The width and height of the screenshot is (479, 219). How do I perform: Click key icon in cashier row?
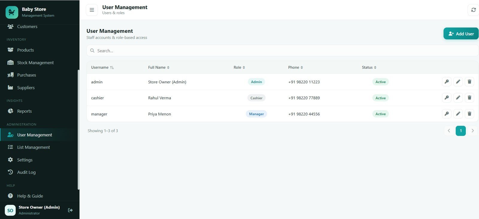point(447,98)
